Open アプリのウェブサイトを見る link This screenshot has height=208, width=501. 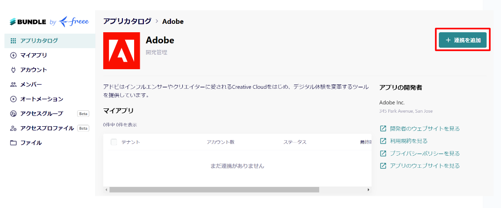pyautogui.click(x=425, y=166)
